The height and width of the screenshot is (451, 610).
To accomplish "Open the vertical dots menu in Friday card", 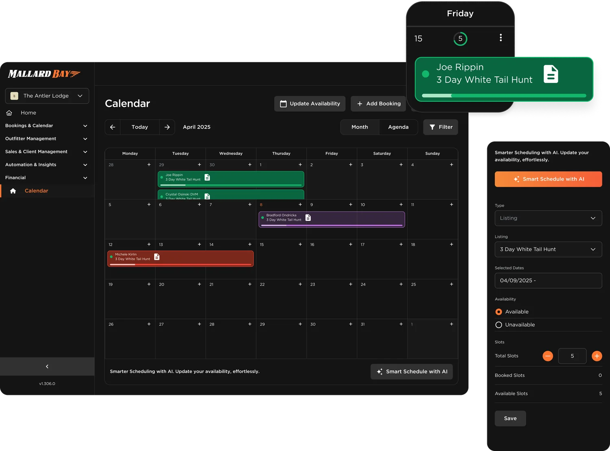I will (x=501, y=38).
